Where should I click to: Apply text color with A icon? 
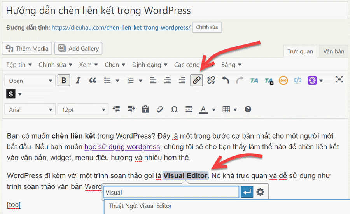[x=203, y=109]
